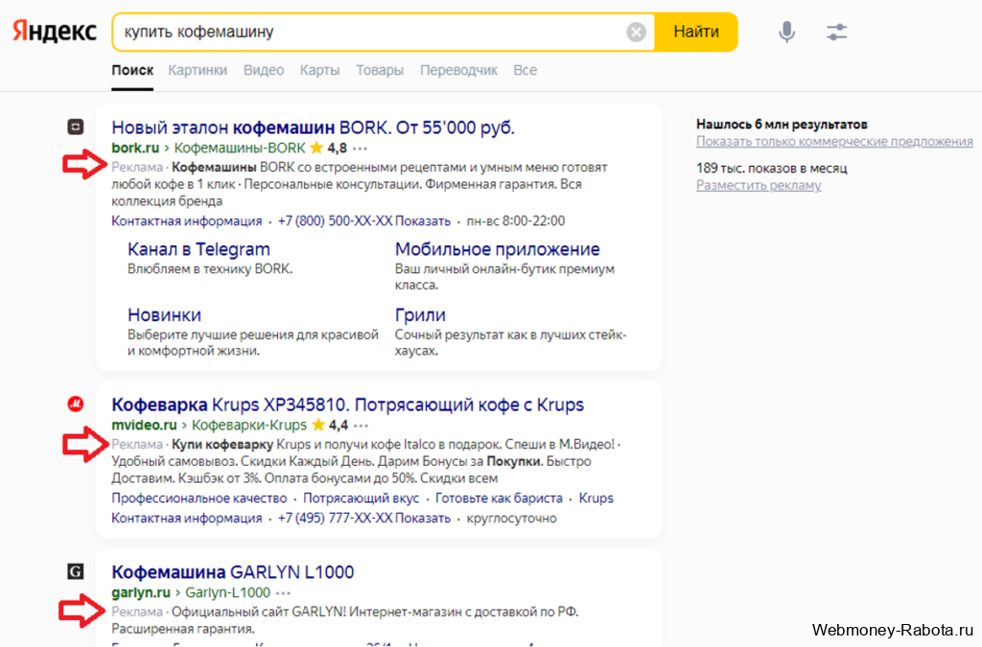
Task: Click the Разместить рекламу link
Action: click(759, 185)
